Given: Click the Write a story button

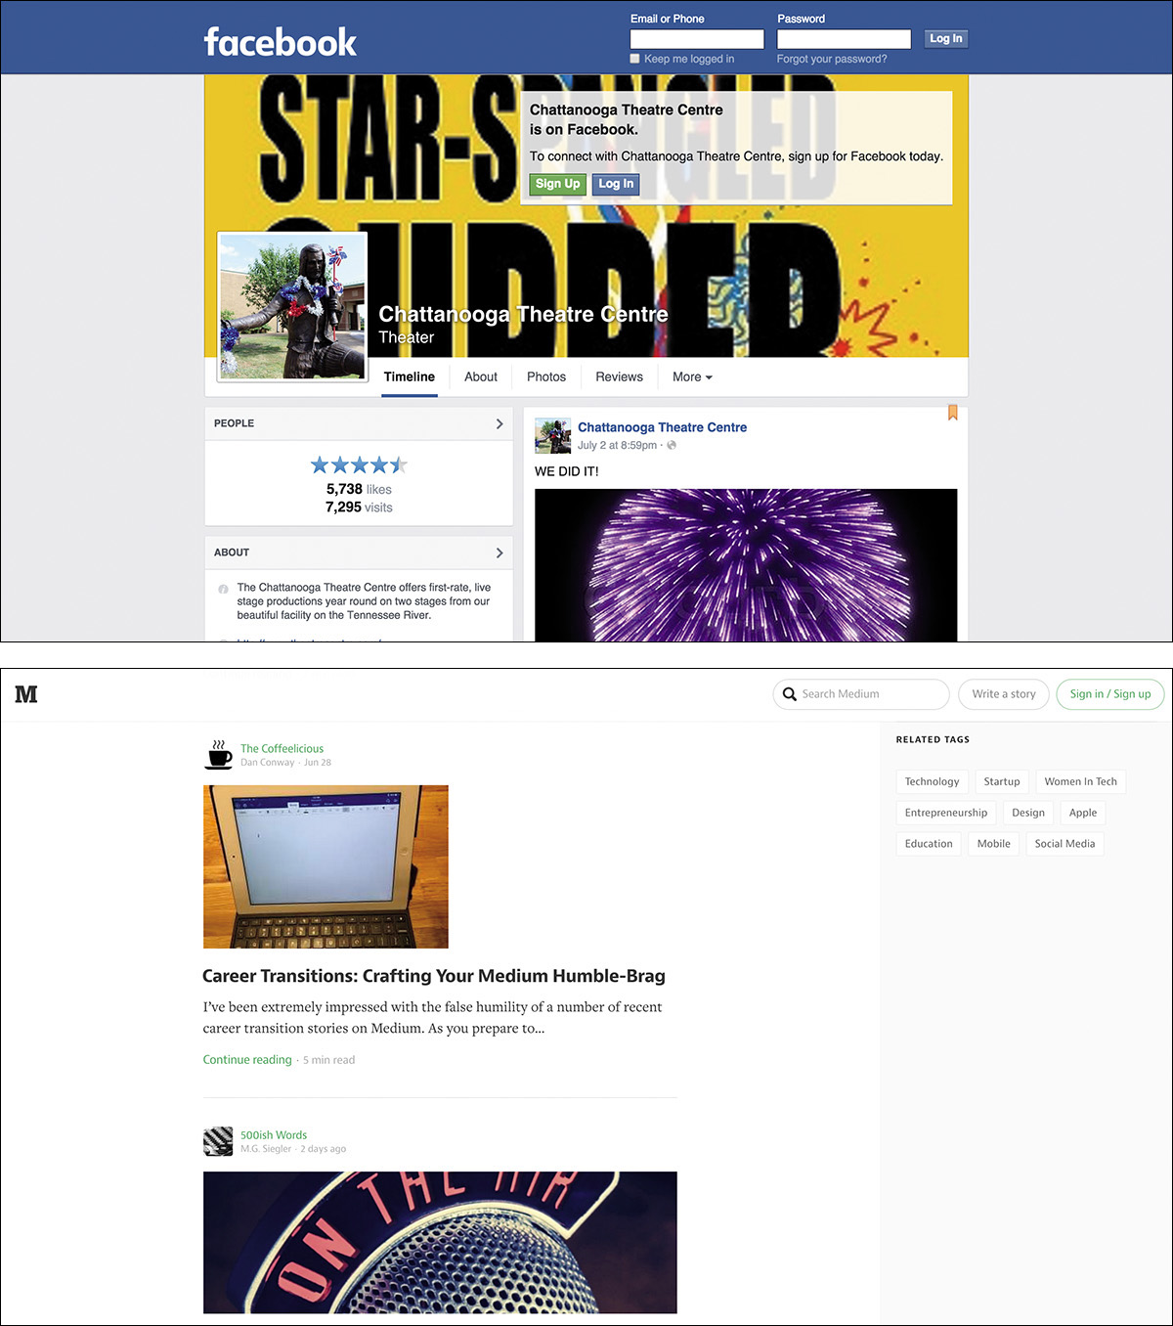Looking at the screenshot, I should pyautogui.click(x=1004, y=694).
